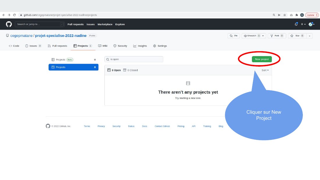Image resolution: width=320 pixels, height=180 pixels.
Task: Select the highlighted Projects sidebar item
Action: tap(74, 67)
